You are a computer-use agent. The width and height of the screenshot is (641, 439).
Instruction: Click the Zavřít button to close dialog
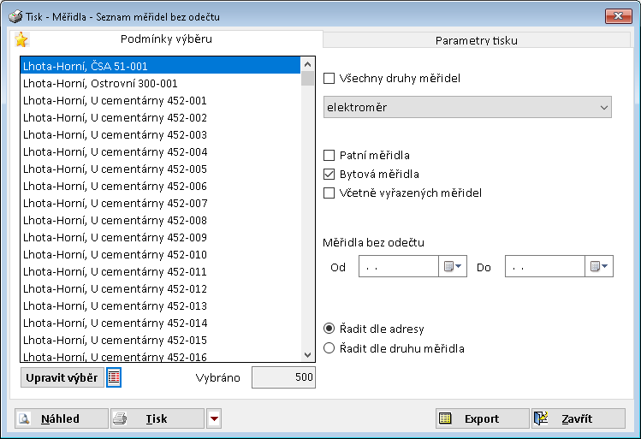(578, 418)
